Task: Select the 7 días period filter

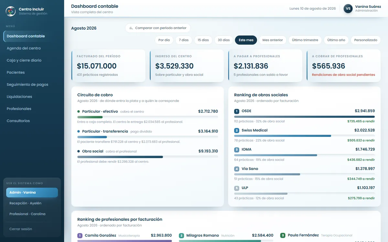Action: pos(184,40)
